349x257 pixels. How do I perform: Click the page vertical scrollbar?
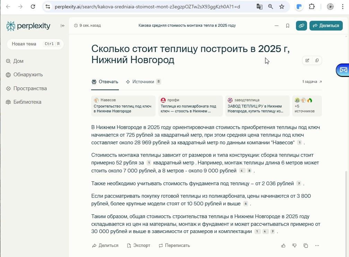tap(346, 214)
